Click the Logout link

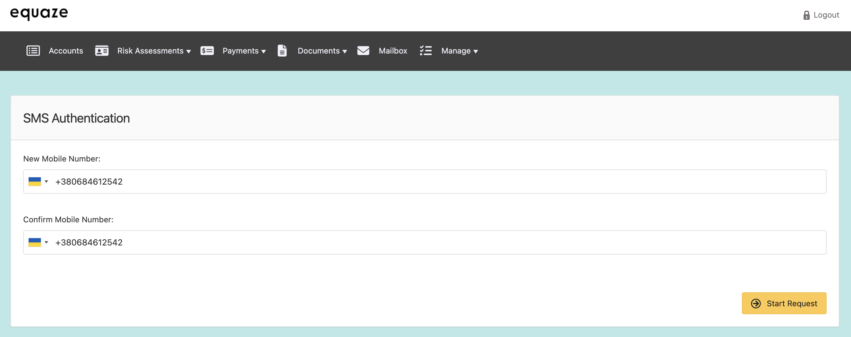point(826,15)
